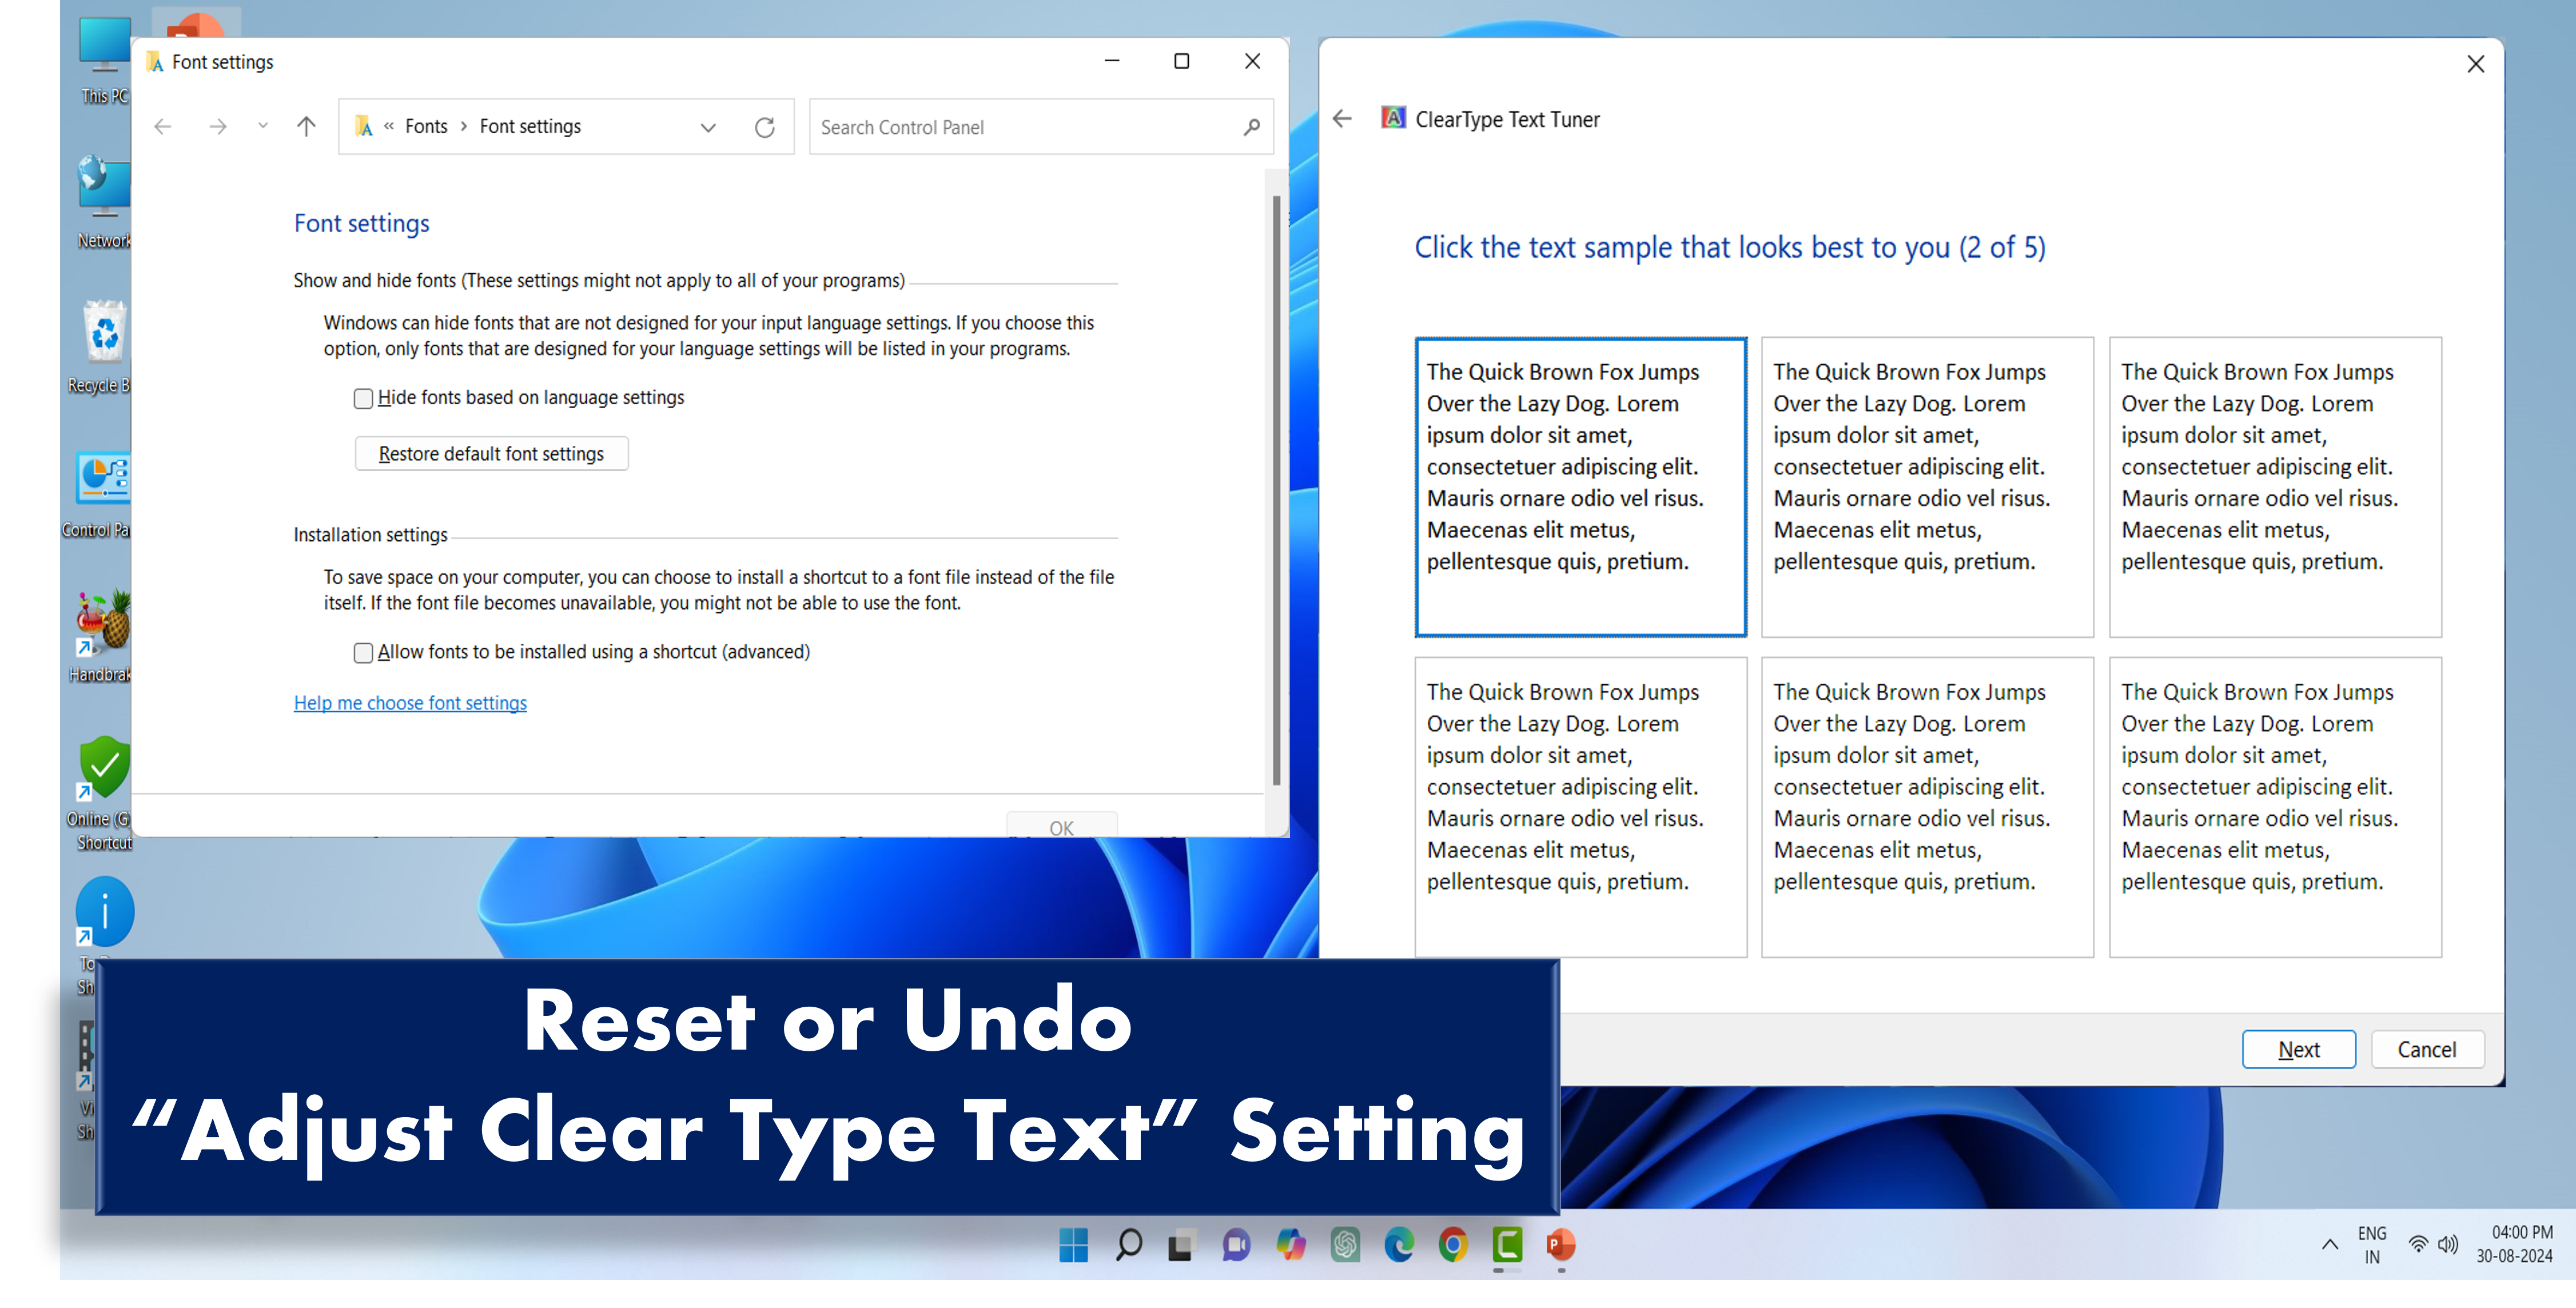The width and height of the screenshot is (2576, 1308).
Task: Expand the arrow between Fonts and Font settings
Action: (464, 127)
